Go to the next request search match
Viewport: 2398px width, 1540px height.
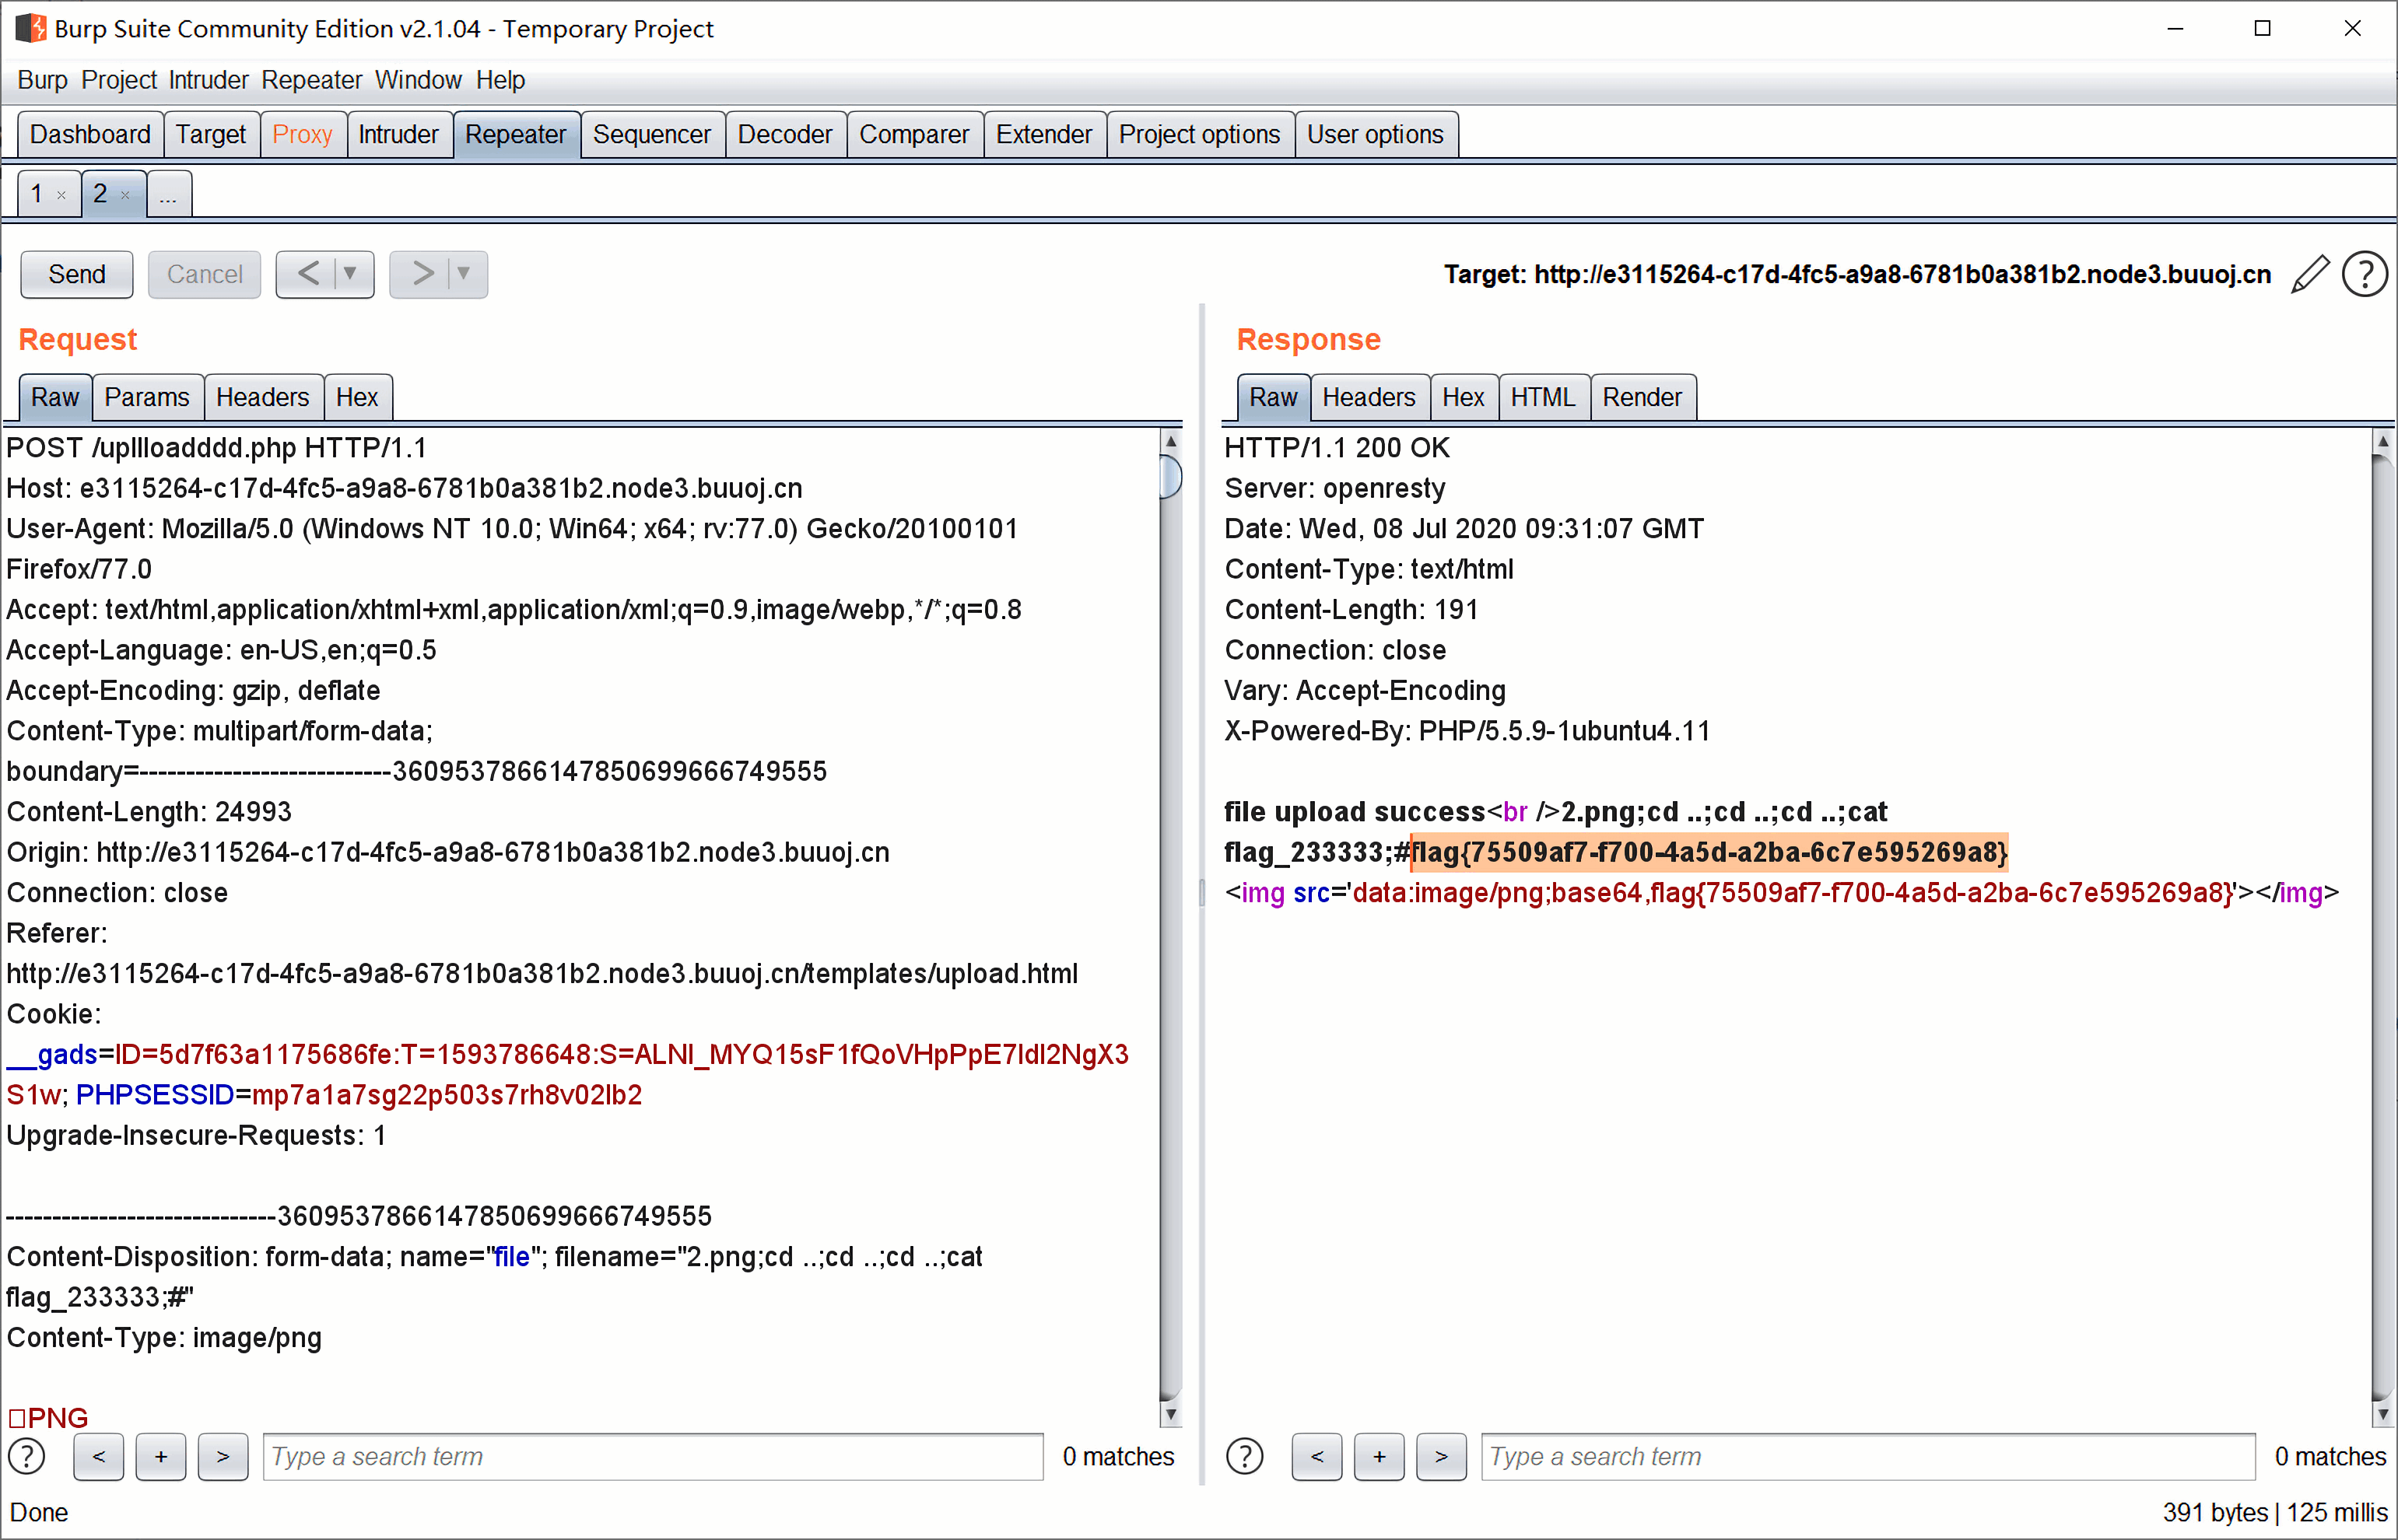click(x=223, y=1456)
